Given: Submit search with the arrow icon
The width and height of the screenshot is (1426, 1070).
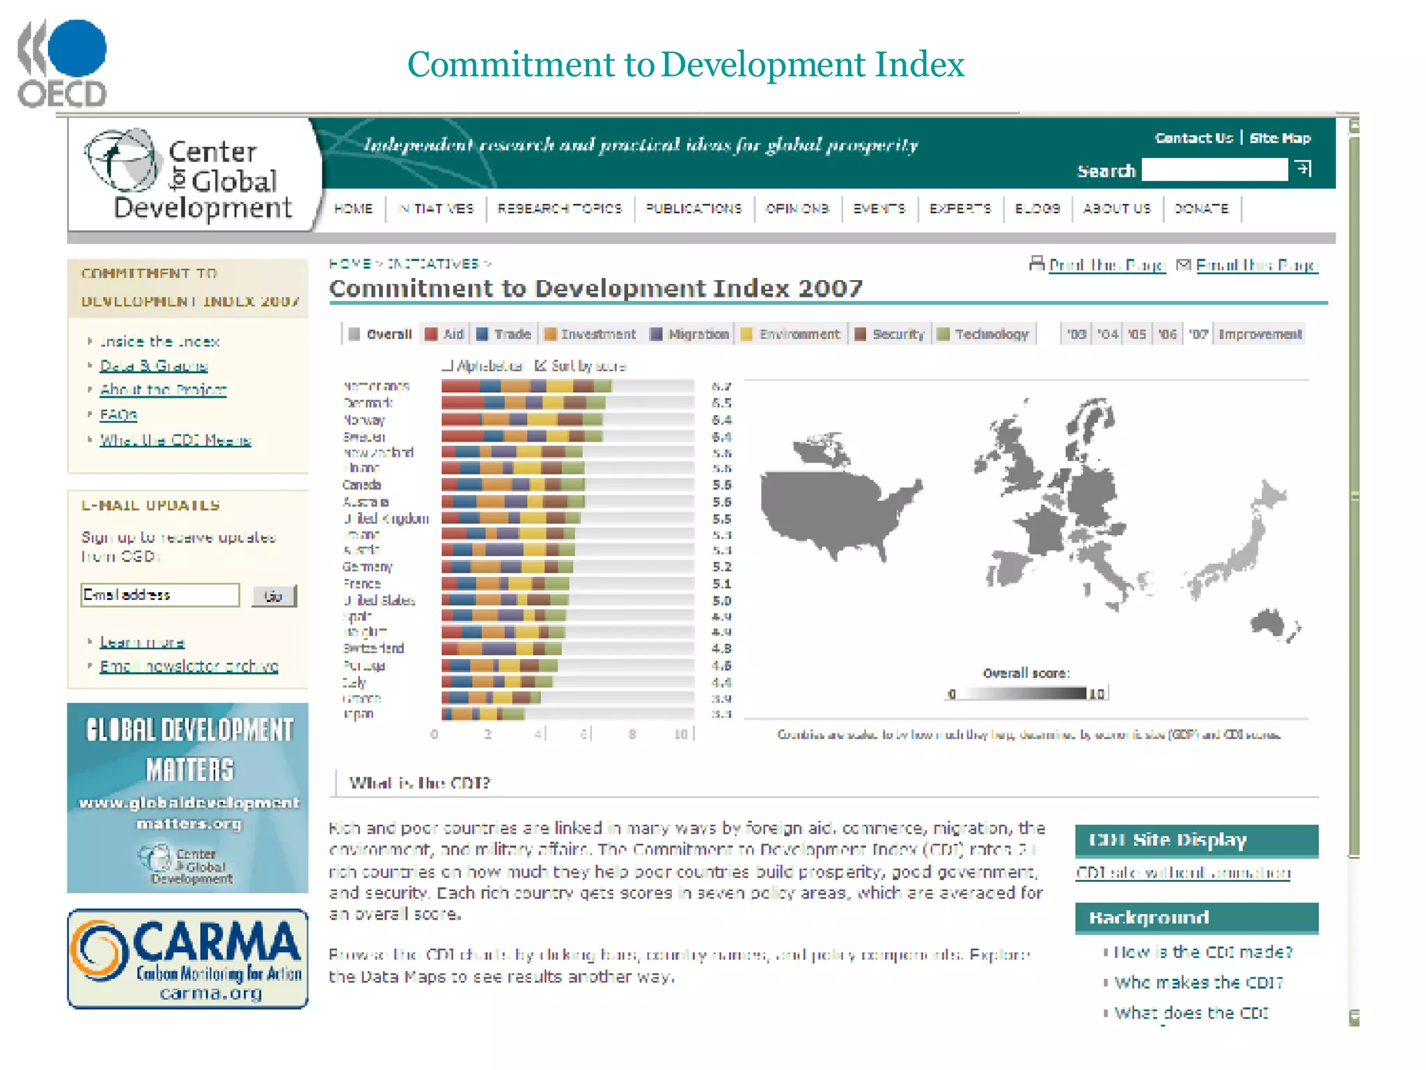Looking at the screenshot, I should (1303, 169).
